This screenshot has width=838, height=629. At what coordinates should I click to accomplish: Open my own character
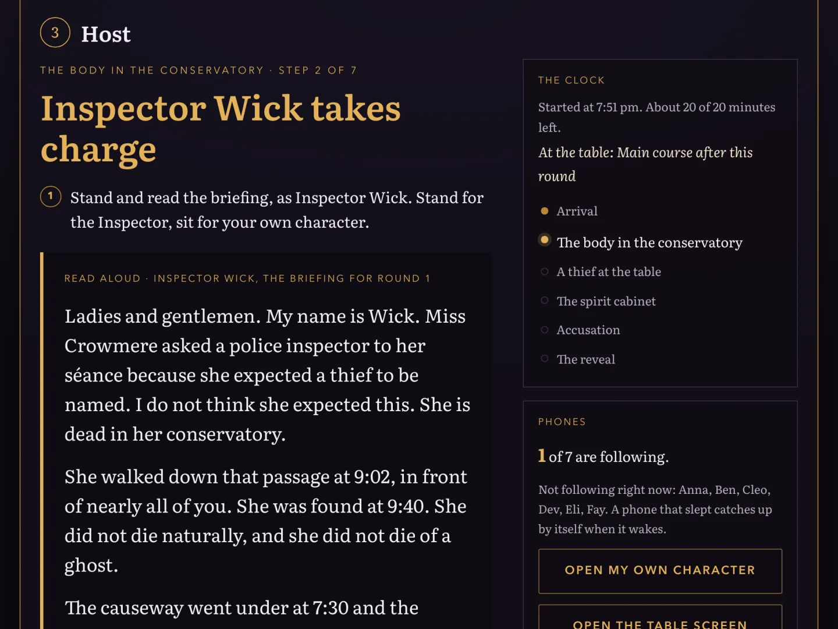point(660,571)
